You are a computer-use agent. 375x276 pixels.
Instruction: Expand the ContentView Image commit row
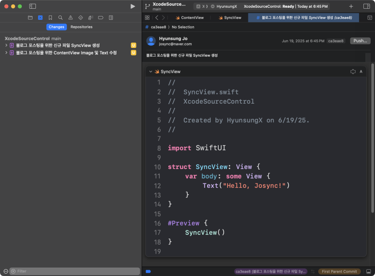pos(6,52)
